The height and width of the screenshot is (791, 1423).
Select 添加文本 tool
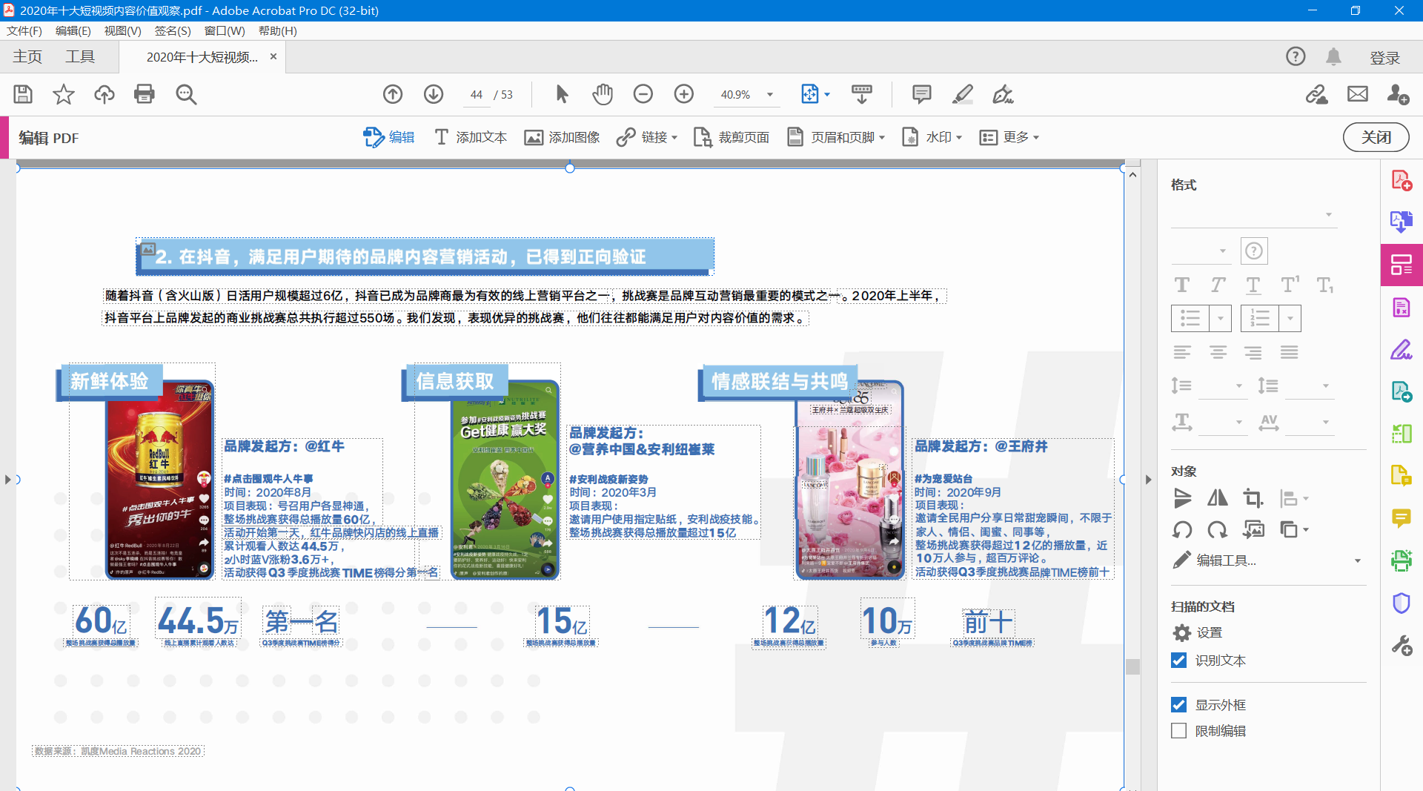pyautogui.click(x=471, y=137)
